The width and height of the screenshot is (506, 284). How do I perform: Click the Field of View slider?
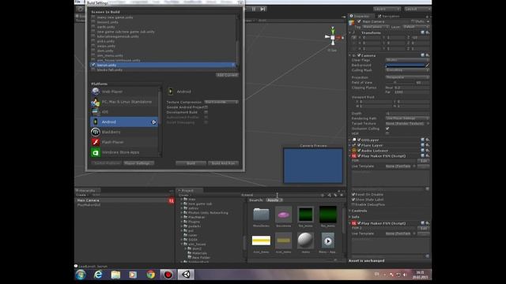[x=400, y=82]
